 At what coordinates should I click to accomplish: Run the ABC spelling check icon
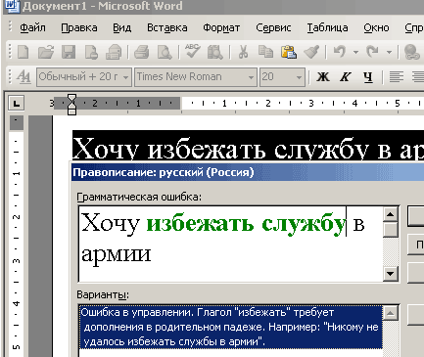click(x=192, y=52)
